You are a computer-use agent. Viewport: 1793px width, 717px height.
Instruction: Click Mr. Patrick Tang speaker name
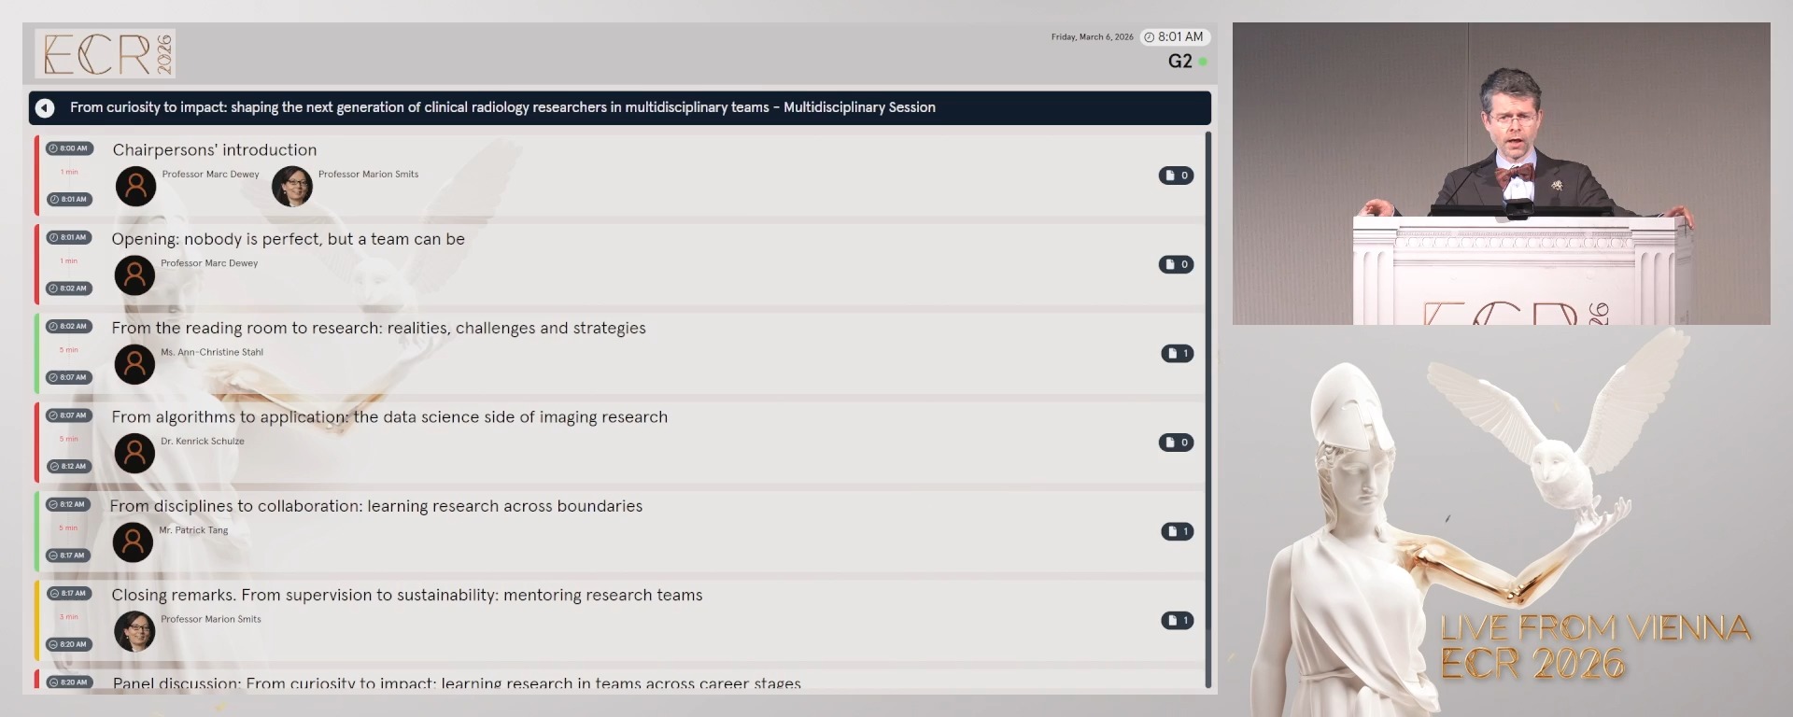click(193, 530)
